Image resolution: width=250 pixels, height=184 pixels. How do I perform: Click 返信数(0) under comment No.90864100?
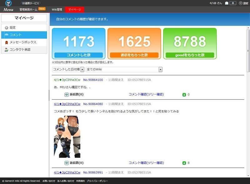pyautogui.click(x=77, y=94)
